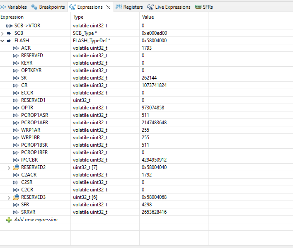The width and height of the screenshot is (293, 249).
Task: Click the Breakpoints tab icon
Action: pos(34,7)
